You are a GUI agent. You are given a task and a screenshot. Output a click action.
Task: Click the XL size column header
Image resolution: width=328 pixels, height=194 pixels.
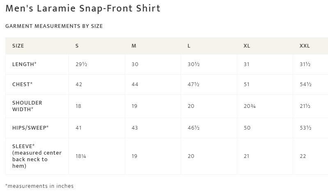click(247, 46)
